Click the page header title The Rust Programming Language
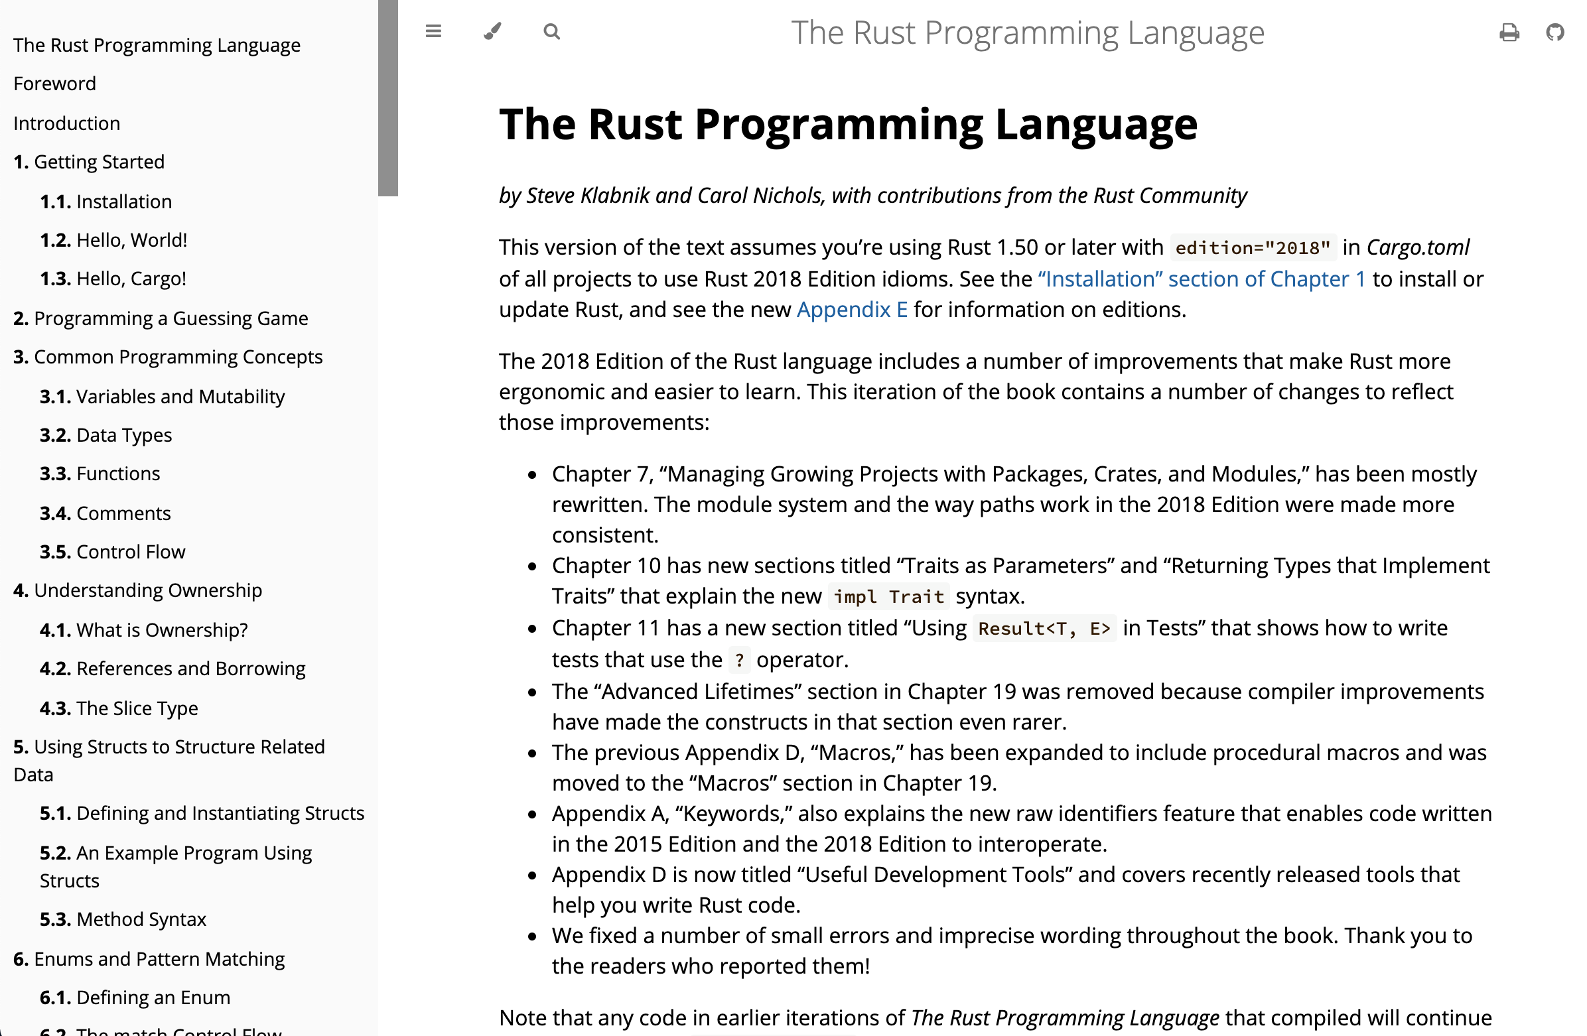This screenshot has height=1036, width=1587. point(1028,32)
